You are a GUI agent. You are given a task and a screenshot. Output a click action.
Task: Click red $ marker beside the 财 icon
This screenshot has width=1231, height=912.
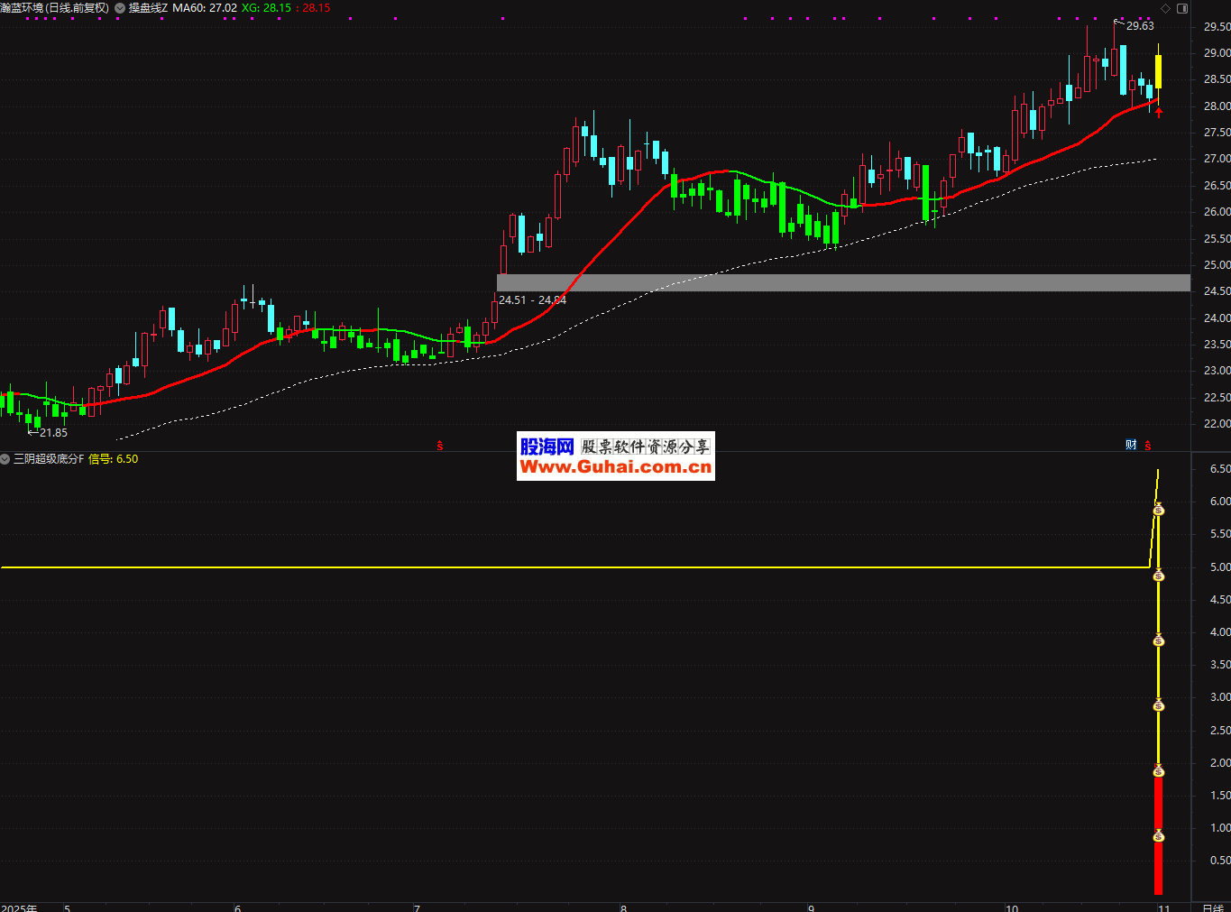click(x=1148, y=445)
